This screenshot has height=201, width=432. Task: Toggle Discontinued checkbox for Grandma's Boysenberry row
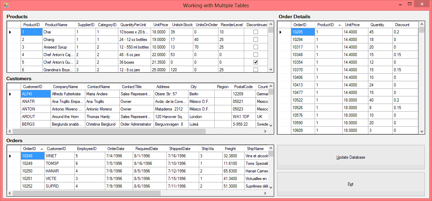tap(256, 70)
